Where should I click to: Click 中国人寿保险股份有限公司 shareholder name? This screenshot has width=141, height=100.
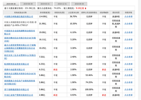[20, 24]
